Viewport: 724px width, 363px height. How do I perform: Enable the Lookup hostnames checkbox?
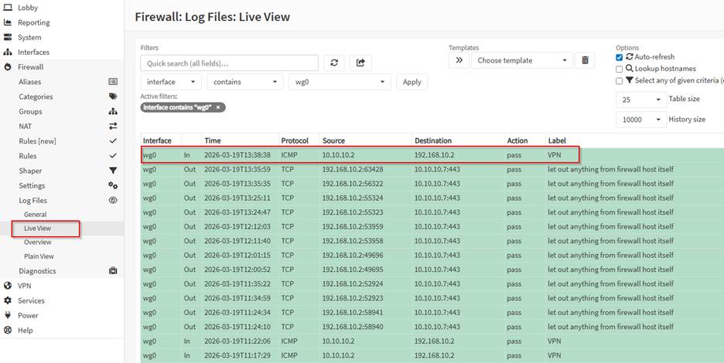(x=619, y=69)
